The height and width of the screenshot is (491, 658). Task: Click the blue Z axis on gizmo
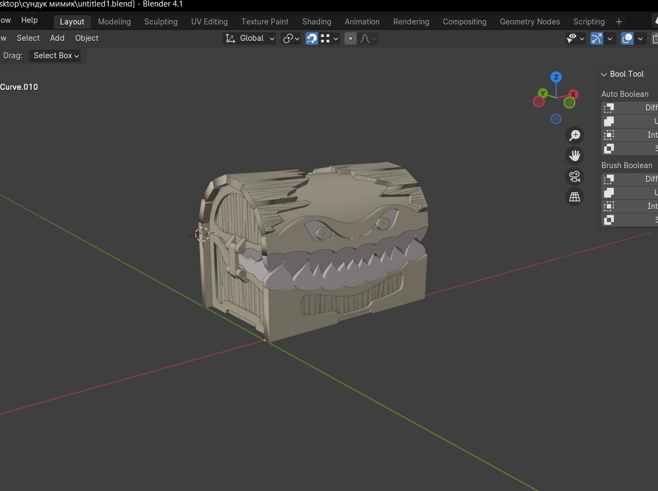(x=556, y=77)
